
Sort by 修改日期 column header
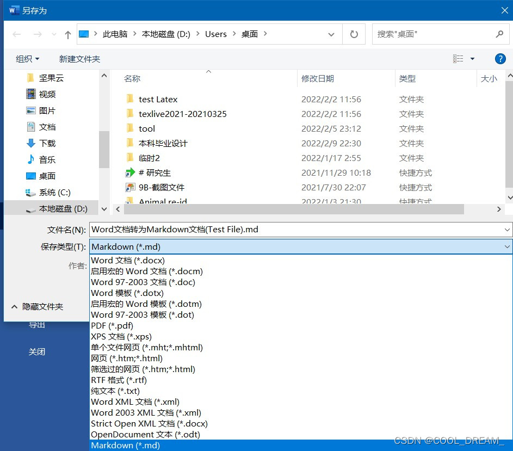point(318,78)
